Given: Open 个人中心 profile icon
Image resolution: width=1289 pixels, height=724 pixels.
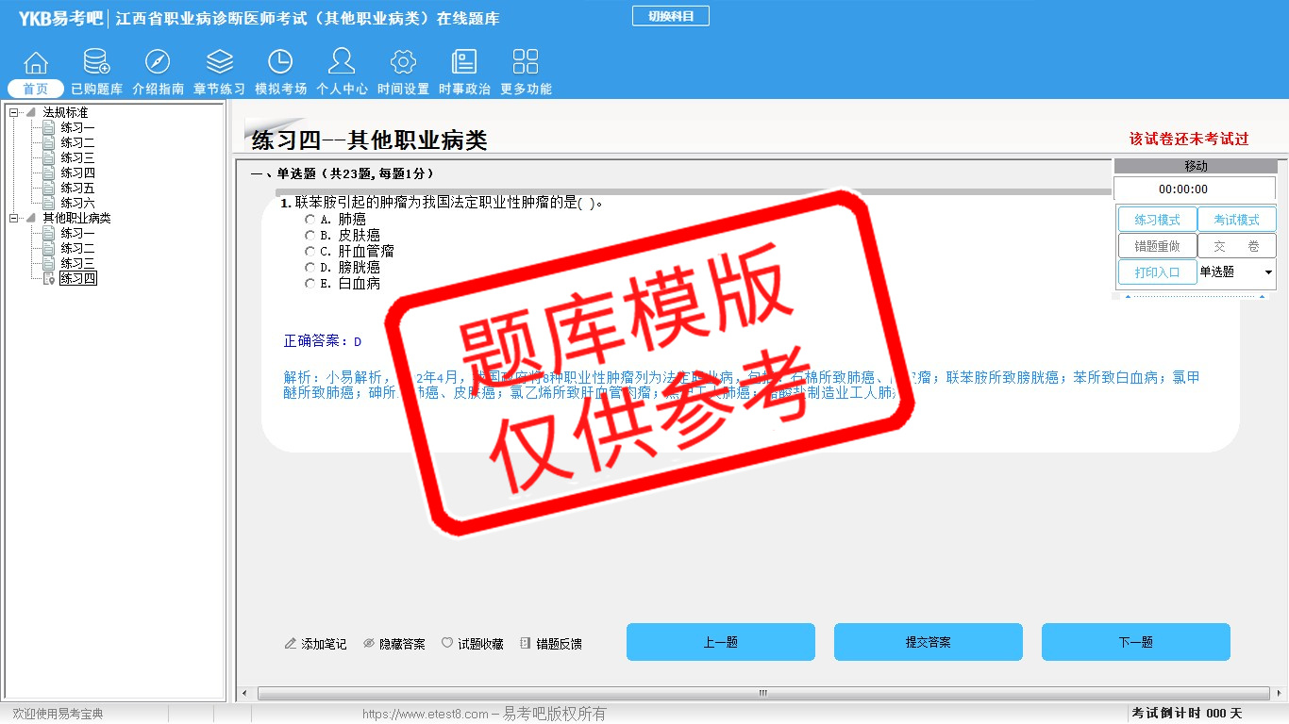Looking at the screenshot, I should click(342, 63).
